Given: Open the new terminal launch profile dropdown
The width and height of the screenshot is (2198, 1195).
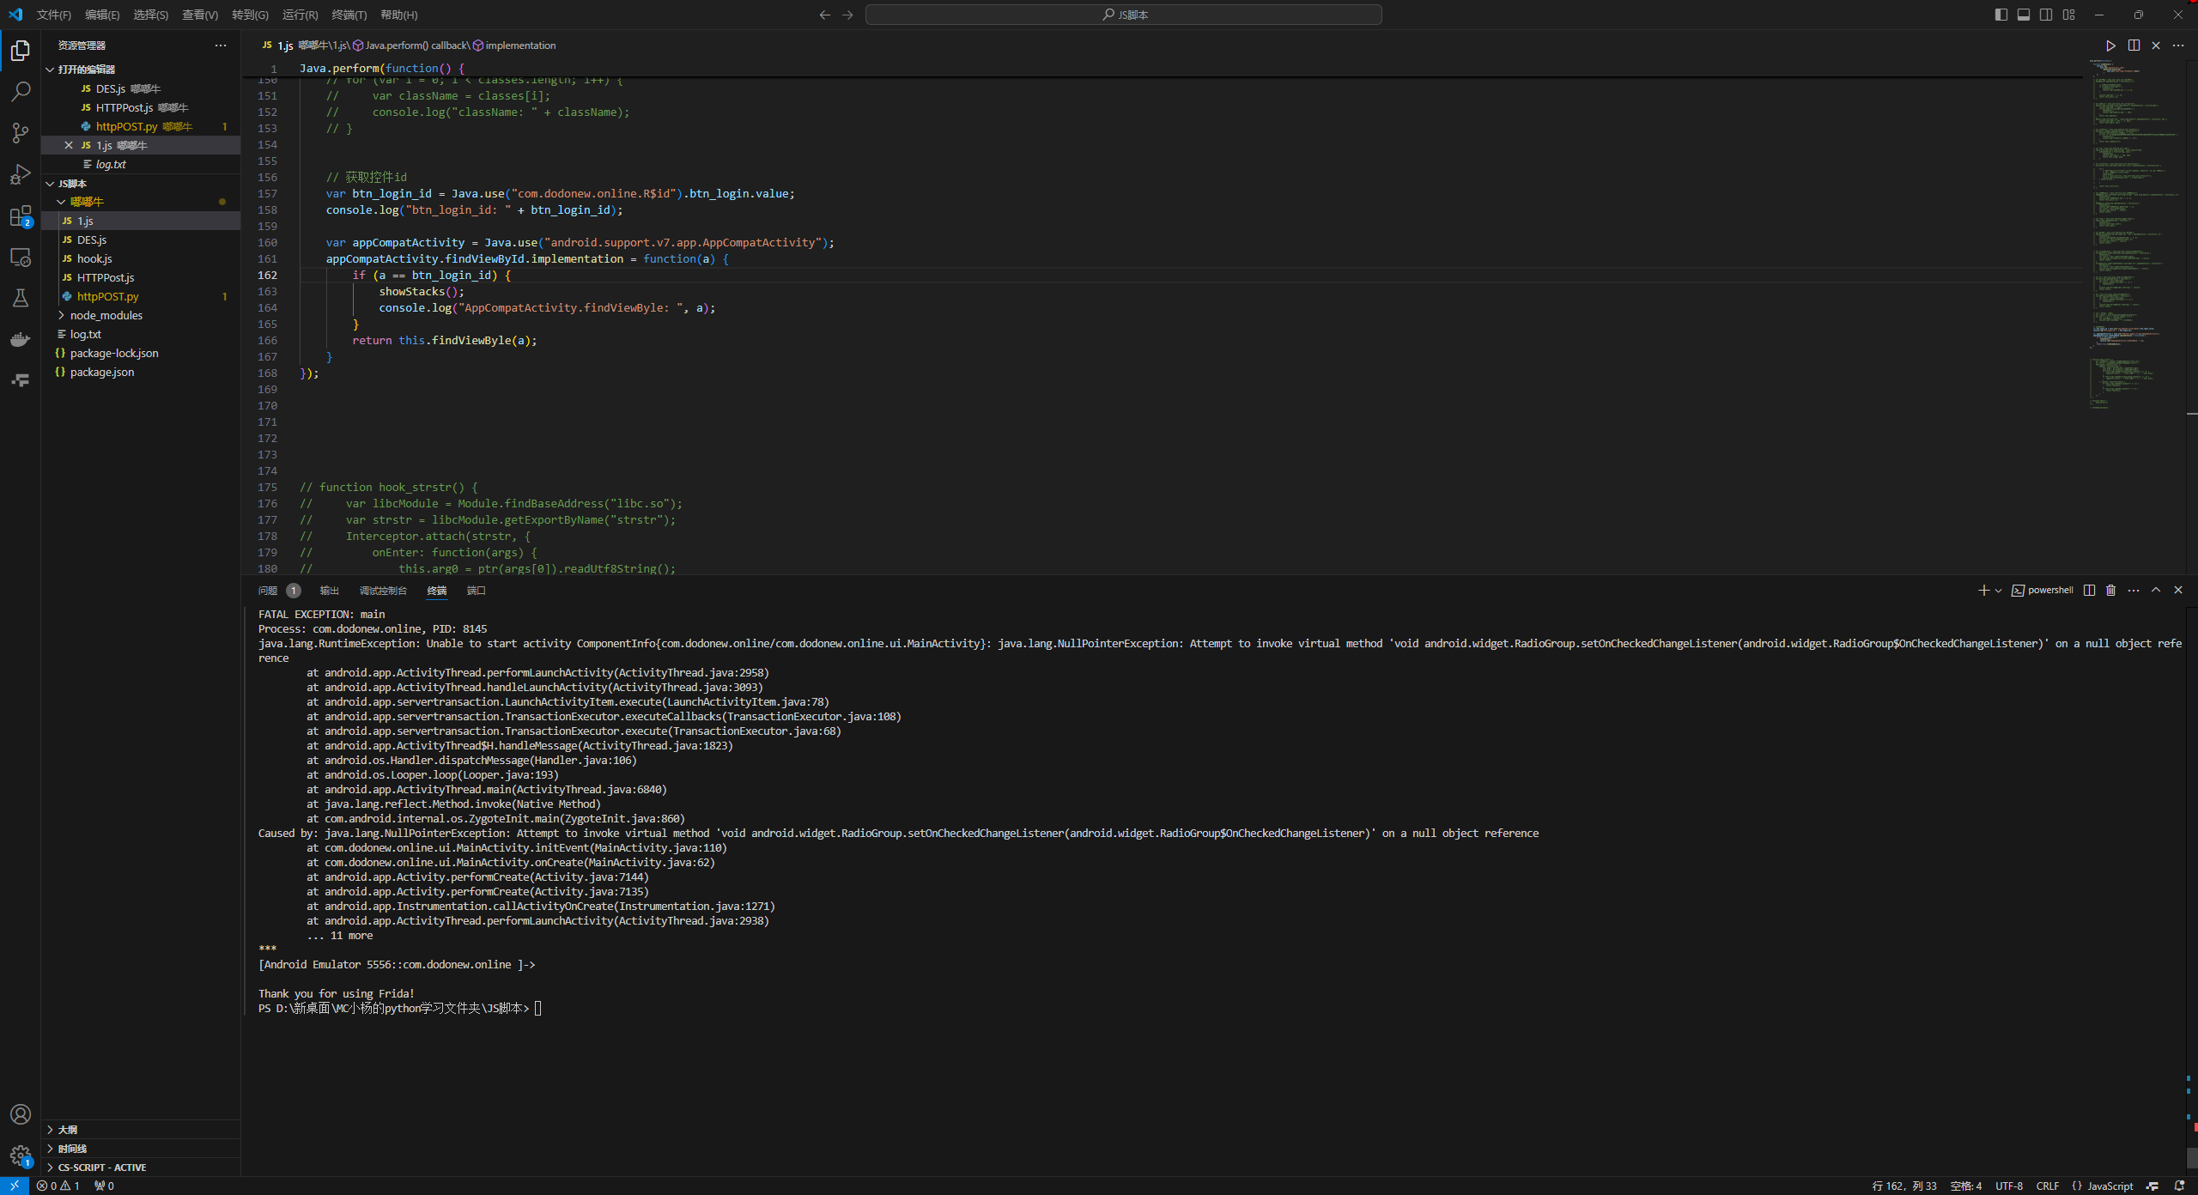Looking at the screenshot, I should click(x=1999, y=591).
